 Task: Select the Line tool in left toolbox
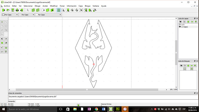(6, 22)
